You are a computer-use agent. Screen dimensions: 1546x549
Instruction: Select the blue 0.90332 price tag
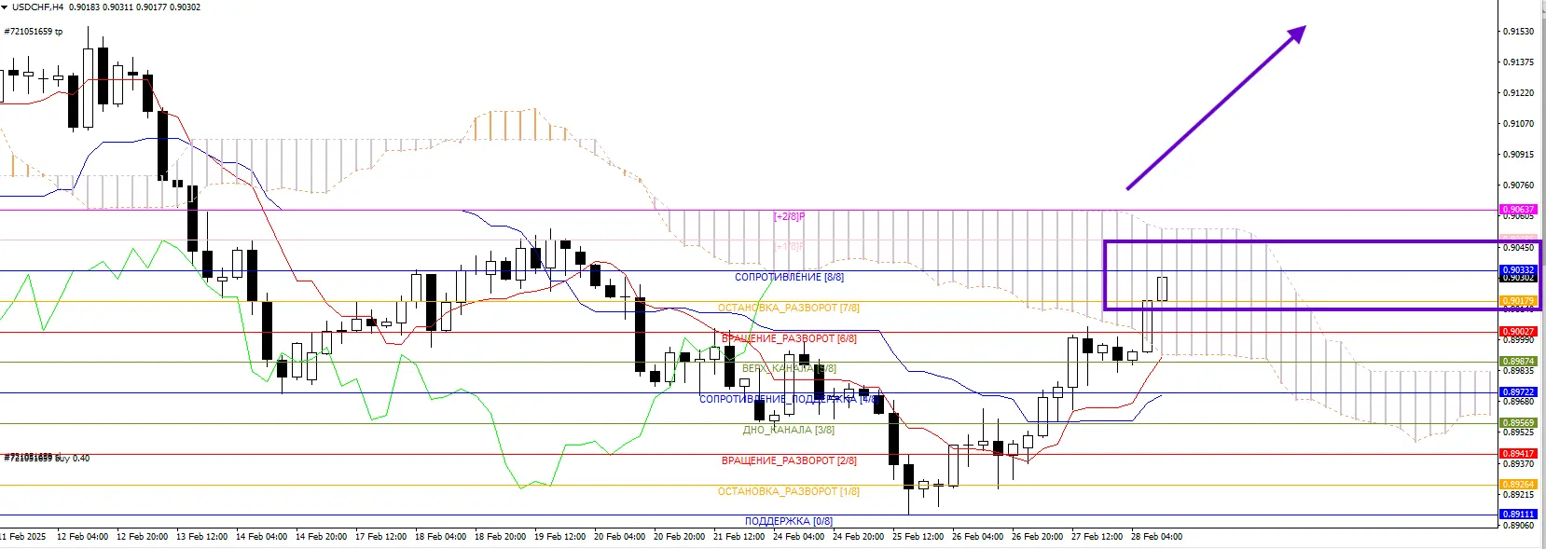(1518, 270)
